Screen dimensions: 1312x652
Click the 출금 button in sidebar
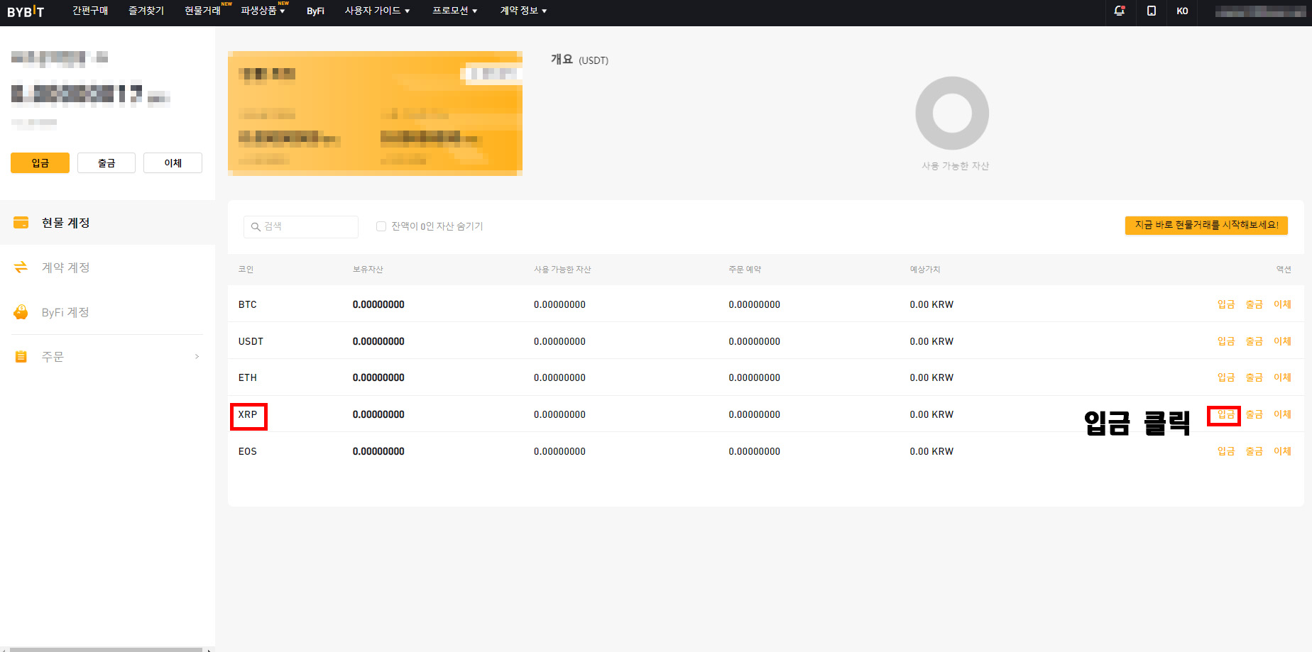106,163
